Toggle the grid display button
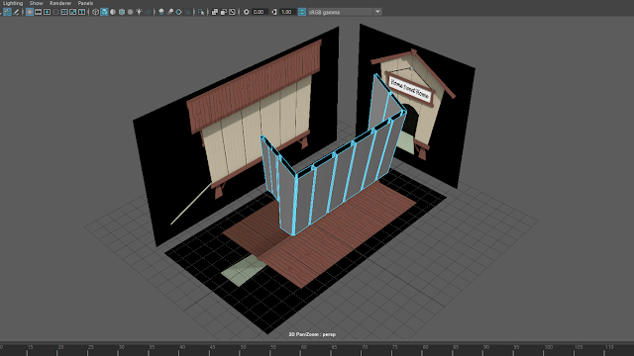Image resolution: width=634 pixels, height=356 pixels. pos(30,12)
